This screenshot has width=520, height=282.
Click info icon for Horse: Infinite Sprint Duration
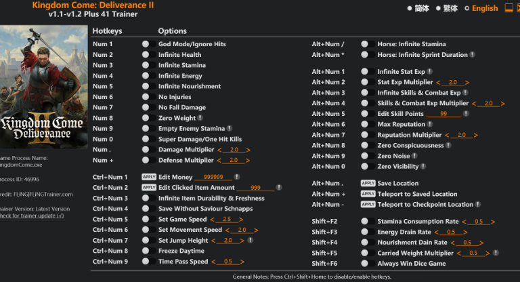[472, 55]
